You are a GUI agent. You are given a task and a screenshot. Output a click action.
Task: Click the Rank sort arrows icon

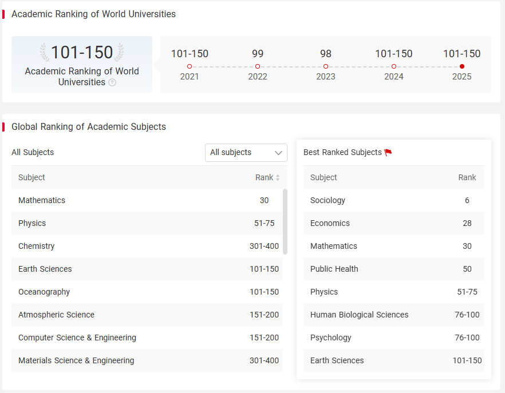tap(278, 177)
